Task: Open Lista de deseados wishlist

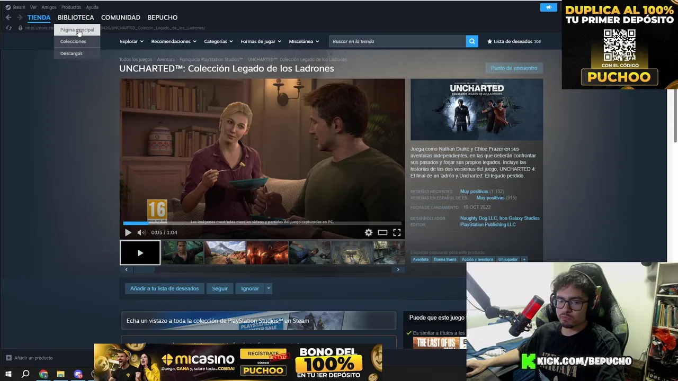Action: (514, 41)
